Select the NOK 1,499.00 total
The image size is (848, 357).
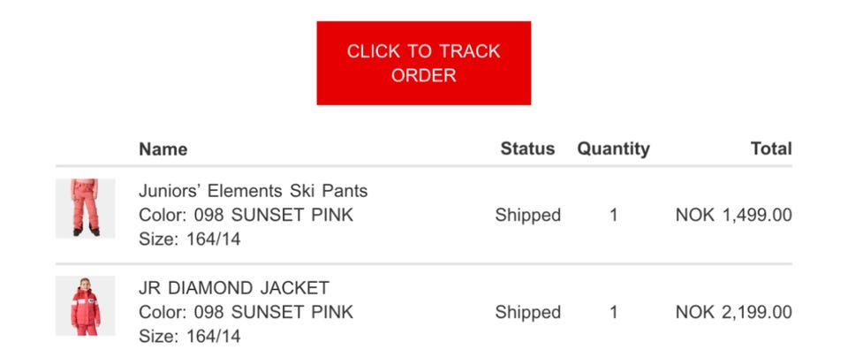point(733,215)
